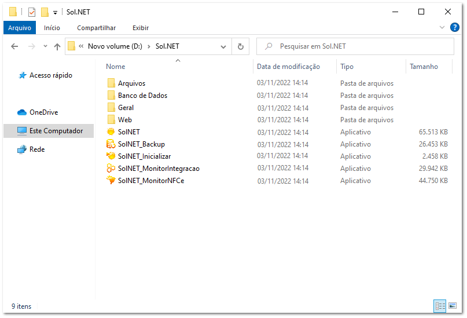Sort by the Tamanho column header

tap(424, 67)
